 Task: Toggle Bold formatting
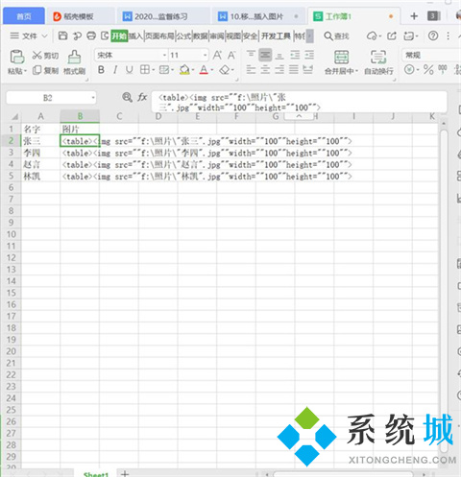(x=101, y=69)
